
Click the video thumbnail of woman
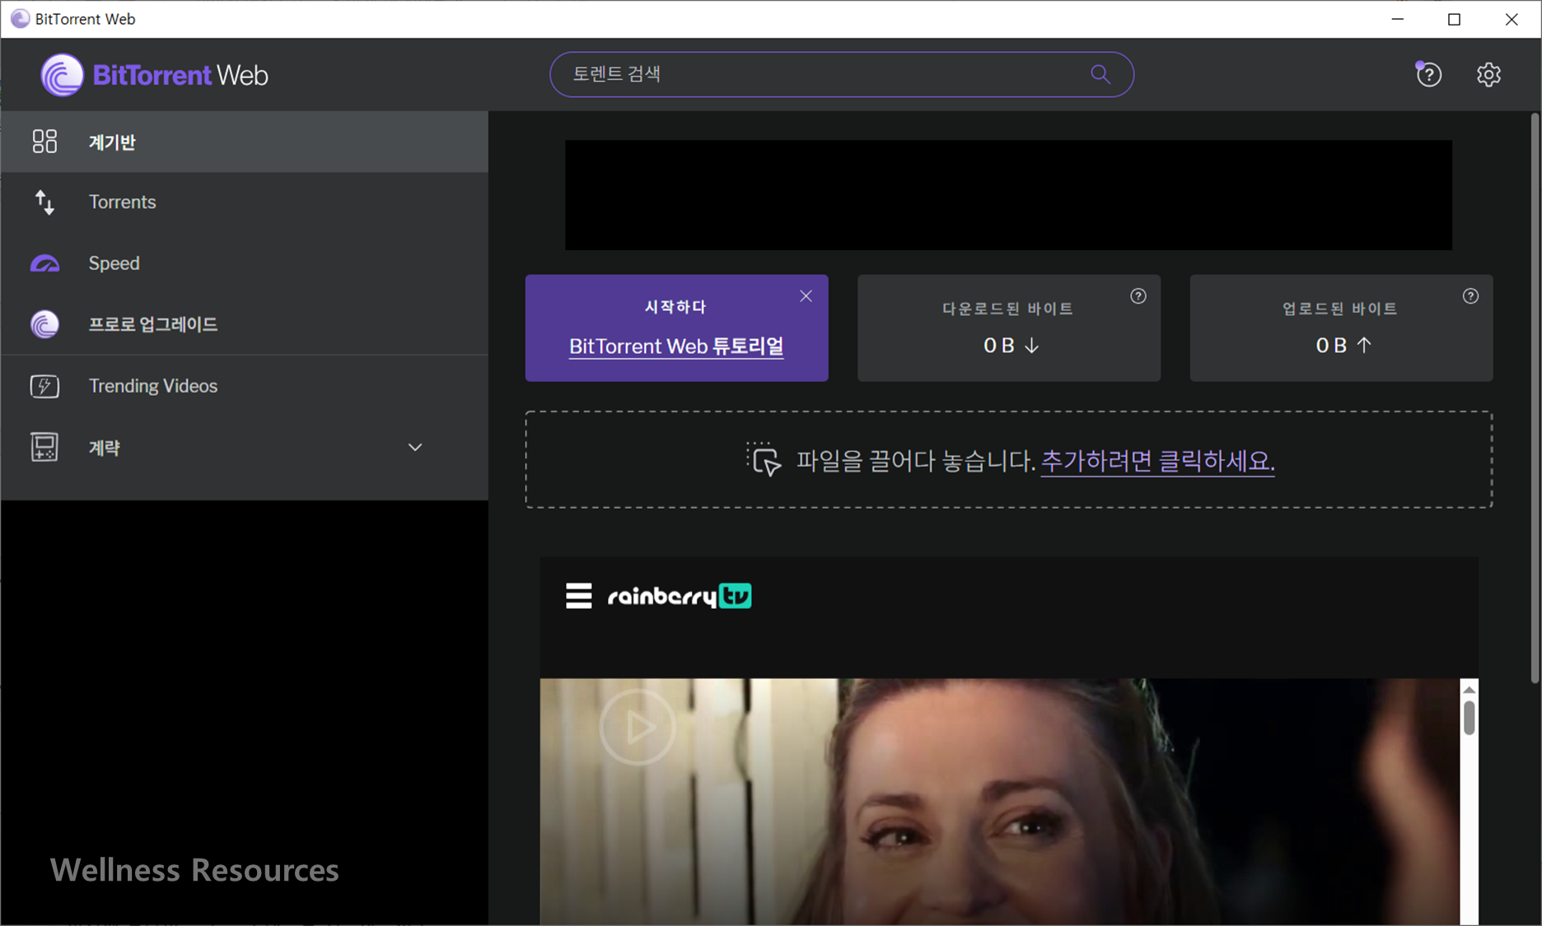pyautogui.click(x=999, y=802)
